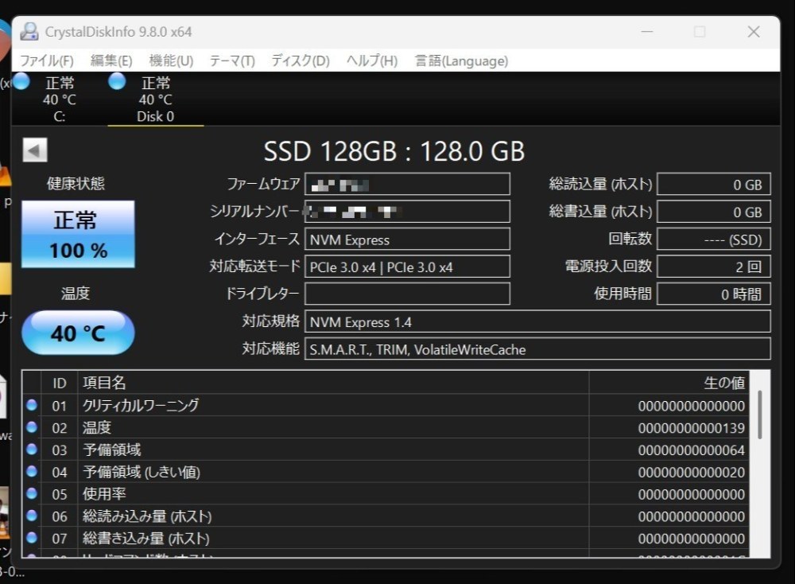
Task: Click the 正常 100 % health status button
Action: click(78, 234)
